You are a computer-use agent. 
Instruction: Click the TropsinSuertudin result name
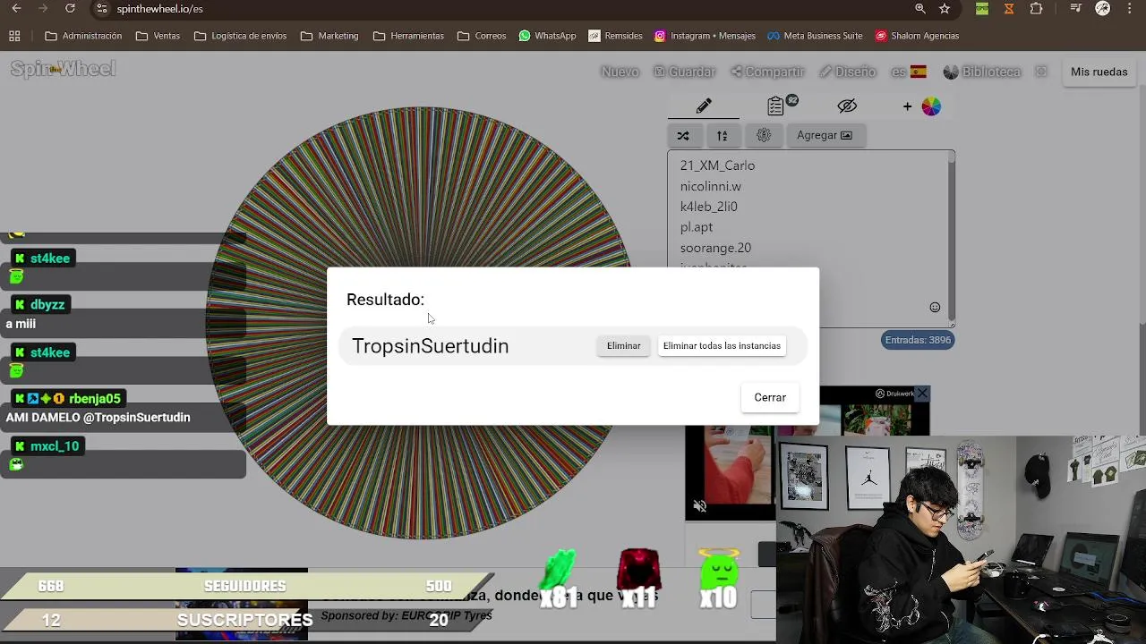(430, 346)
